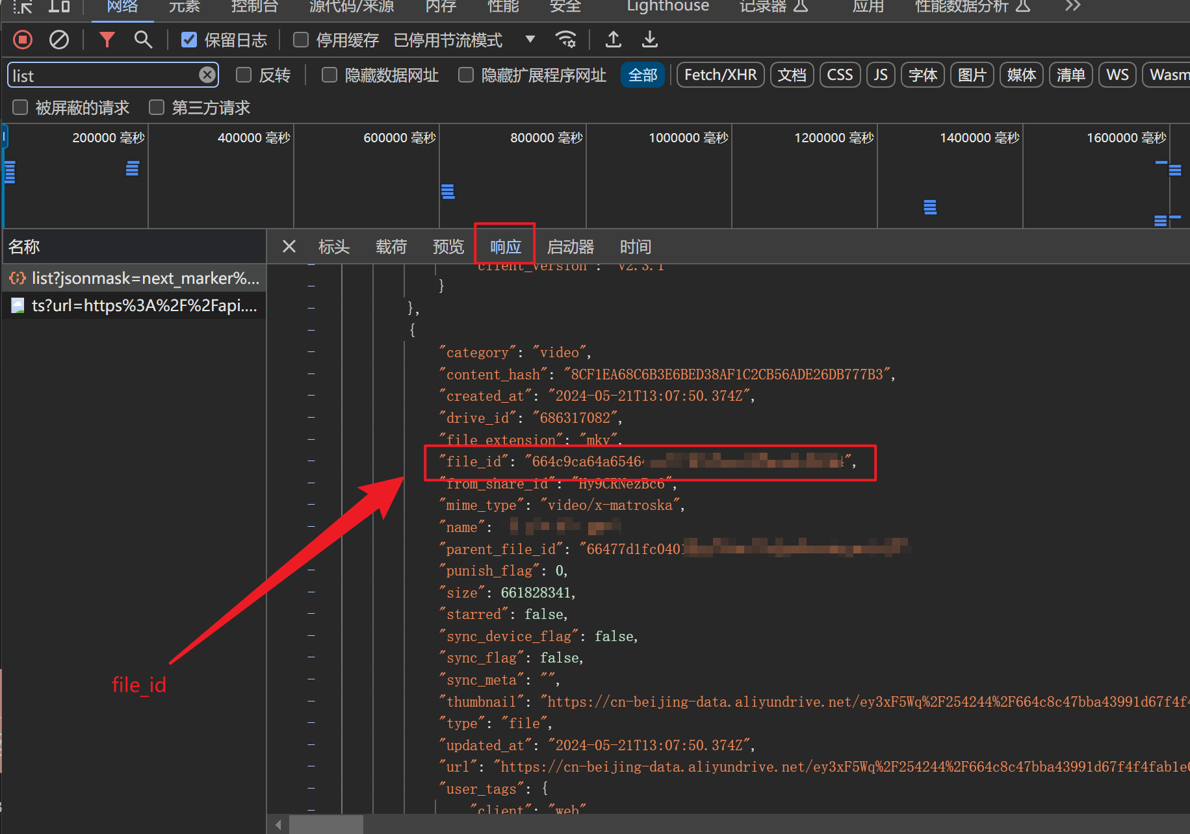This screenshot has width=1190, height=834.
Task: Click scrollbar left arrow in response
Action: [x=278, y=825]
